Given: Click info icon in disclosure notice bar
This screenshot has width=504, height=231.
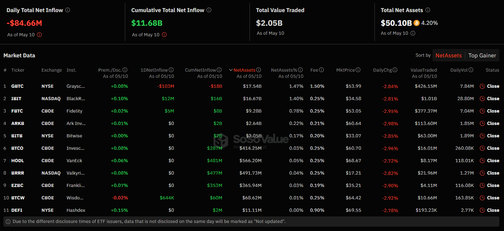Looking at the screenshot, I should pyautogui.click(x=8, y=222).
